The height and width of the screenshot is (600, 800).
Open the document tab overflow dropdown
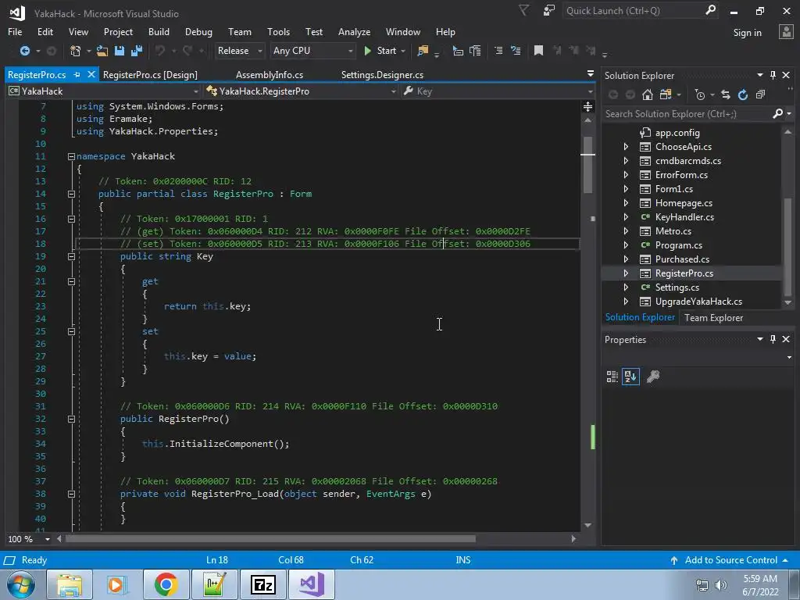591,74
